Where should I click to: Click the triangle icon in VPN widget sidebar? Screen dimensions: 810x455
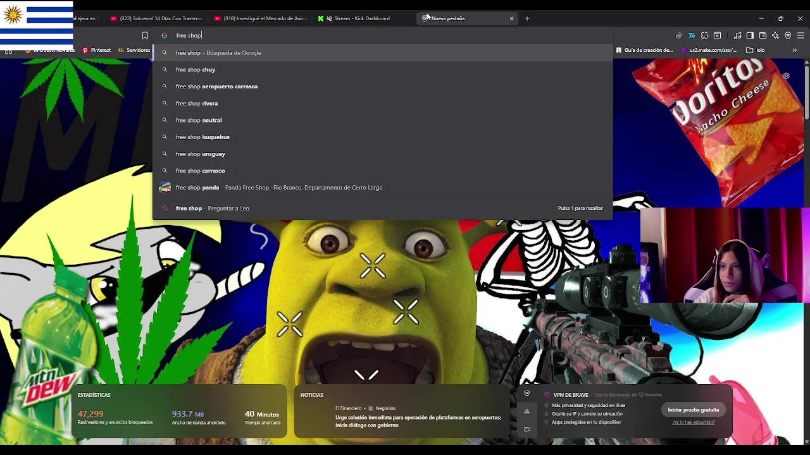click(x=526, y=411)
